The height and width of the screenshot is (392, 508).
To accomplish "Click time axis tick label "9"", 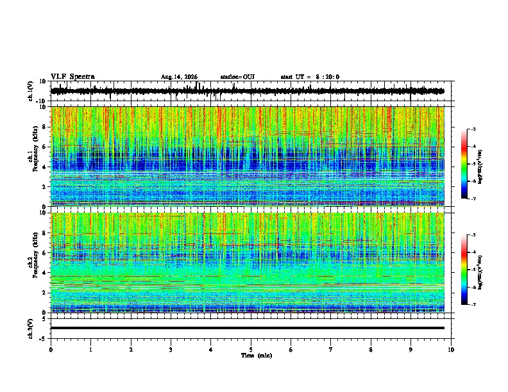I will pos(411,350).
